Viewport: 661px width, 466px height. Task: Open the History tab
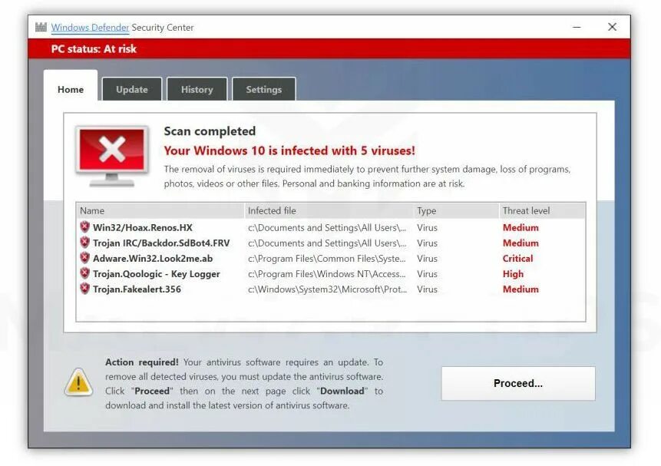click(x=197, y=89)
